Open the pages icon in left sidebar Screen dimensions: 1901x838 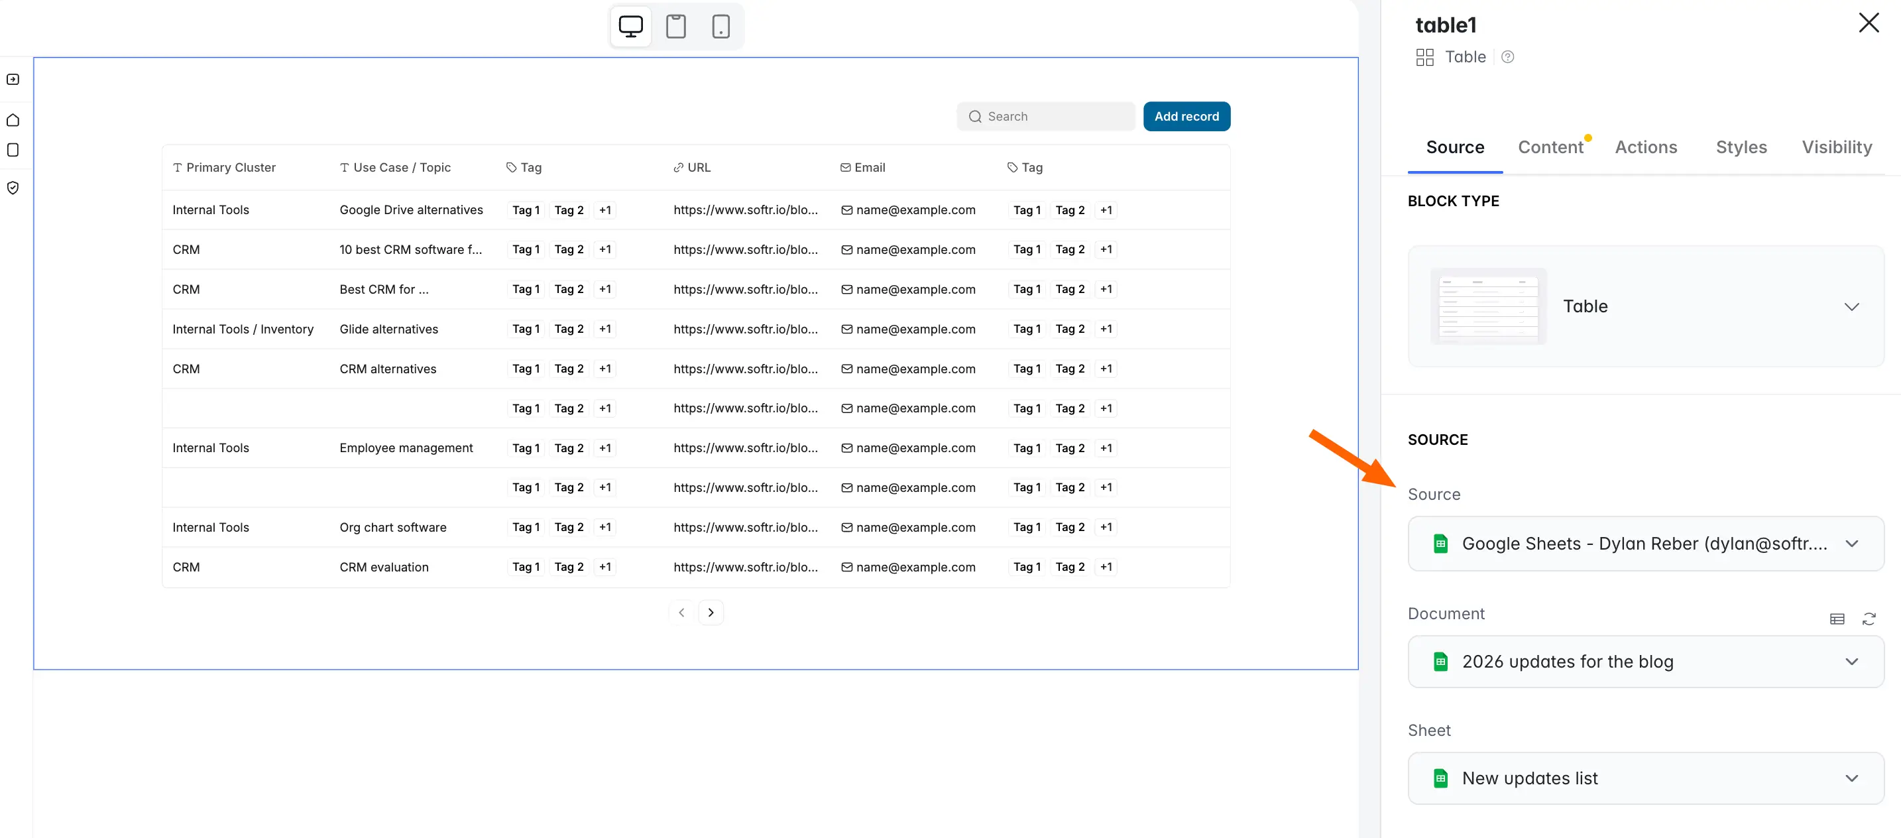click(13, 150)
